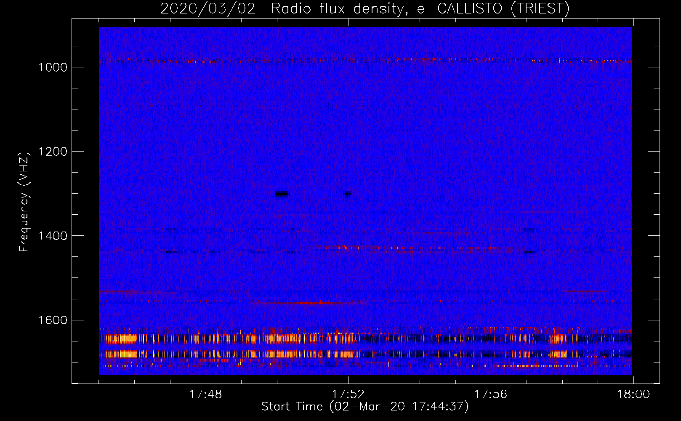Click the '17:56' time tick label

(491, 394)
